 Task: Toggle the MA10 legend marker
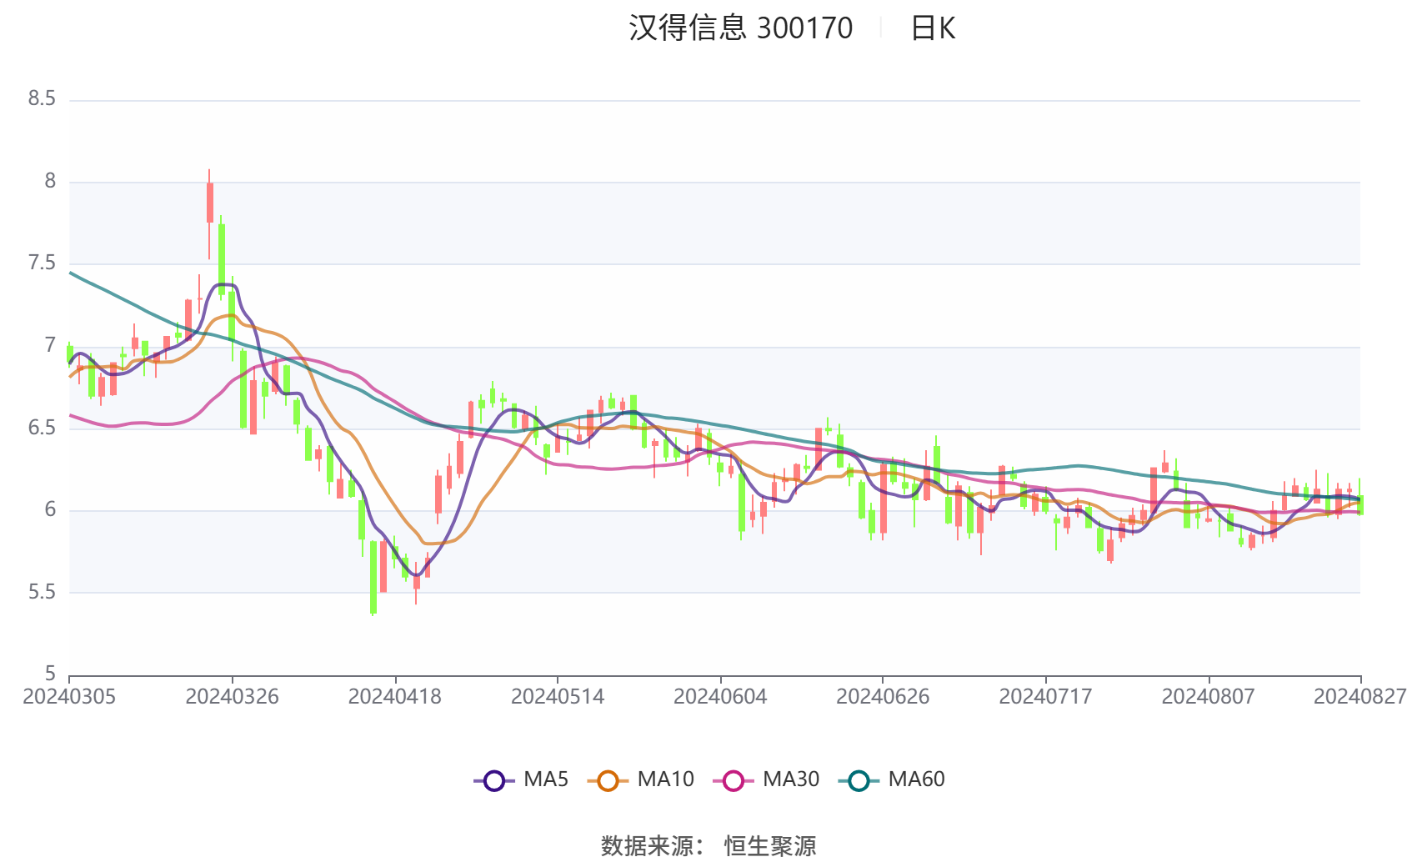[x=608, y=781]
